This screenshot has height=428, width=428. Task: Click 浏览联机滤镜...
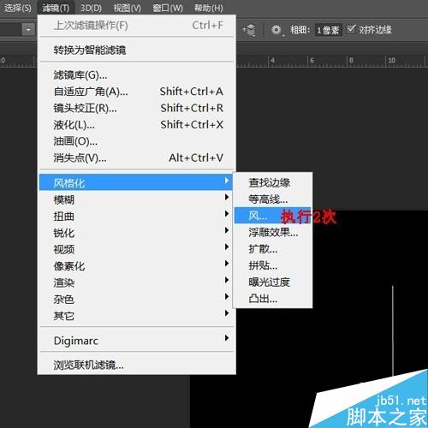point(137,365)
